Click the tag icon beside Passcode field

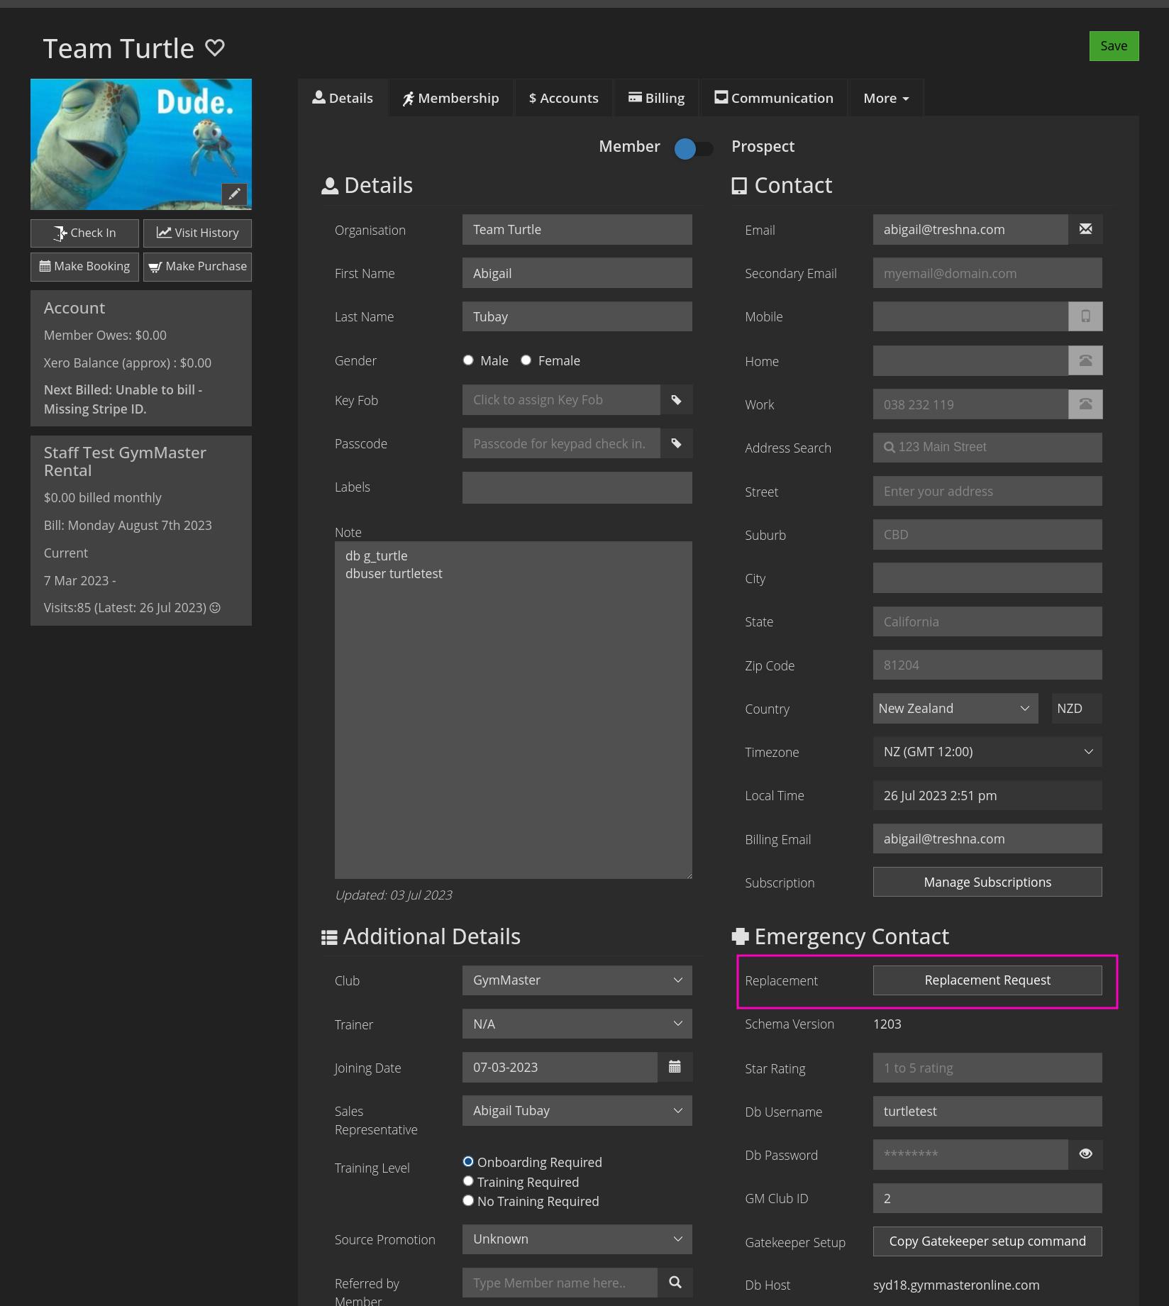coord(676,443)
